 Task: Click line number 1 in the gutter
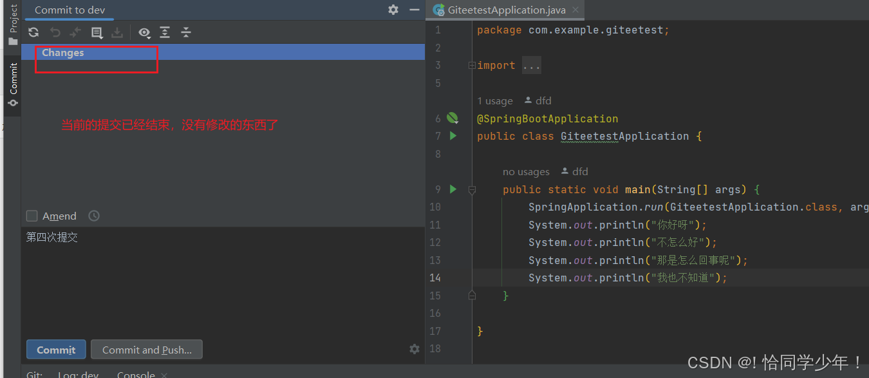(438, 30)
